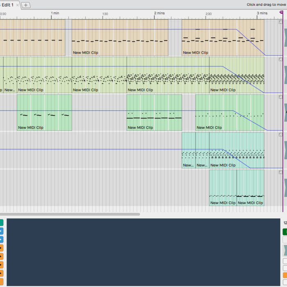Select the first MIDI clip on the third track
The image size is (287, 287).
44,113
